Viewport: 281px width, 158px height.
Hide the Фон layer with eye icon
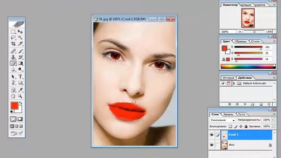tap(212, 145)
